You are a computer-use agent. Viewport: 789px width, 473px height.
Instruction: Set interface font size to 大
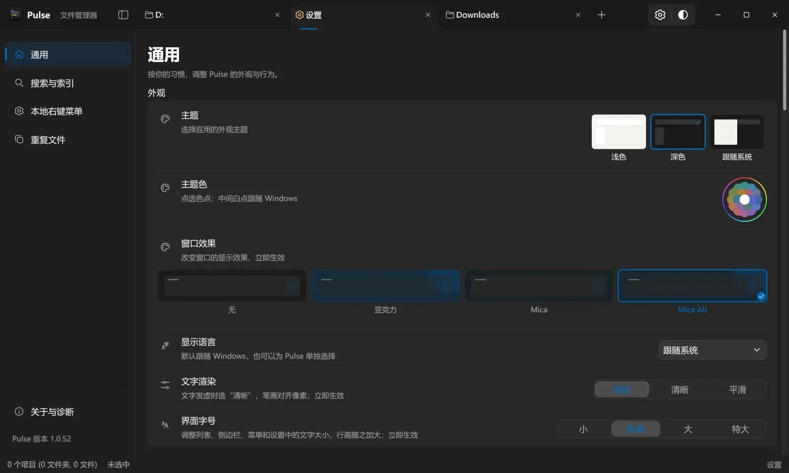coord(688,429)
